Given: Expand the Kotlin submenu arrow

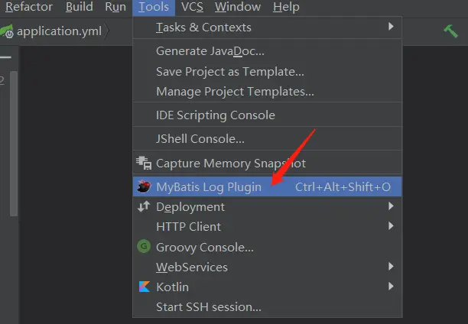Looking at the screenshot, I should coord(391,287).
